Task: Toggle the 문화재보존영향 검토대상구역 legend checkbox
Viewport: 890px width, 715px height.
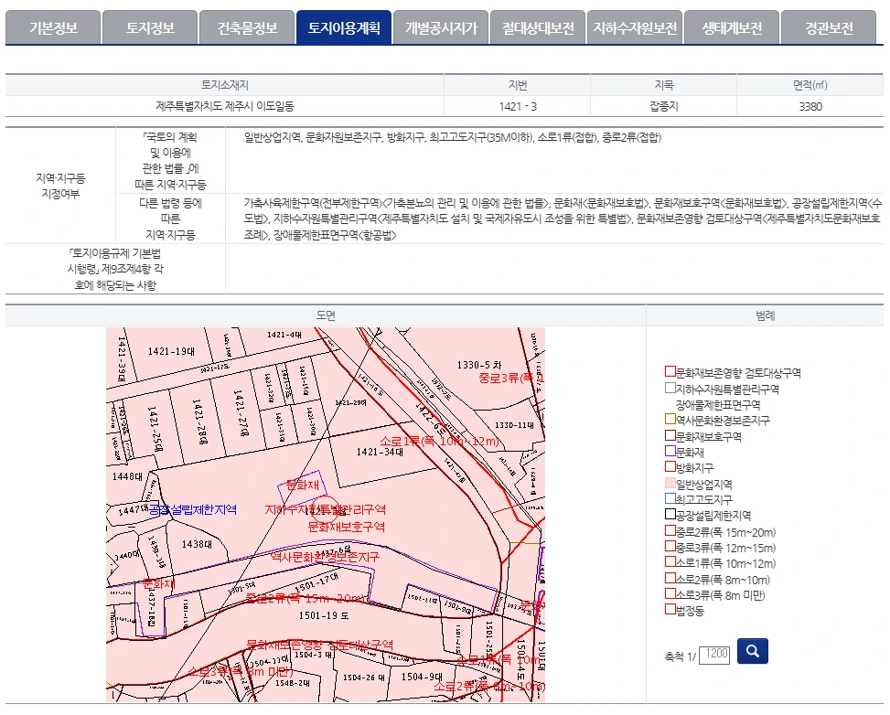Action: coord(670,372)
